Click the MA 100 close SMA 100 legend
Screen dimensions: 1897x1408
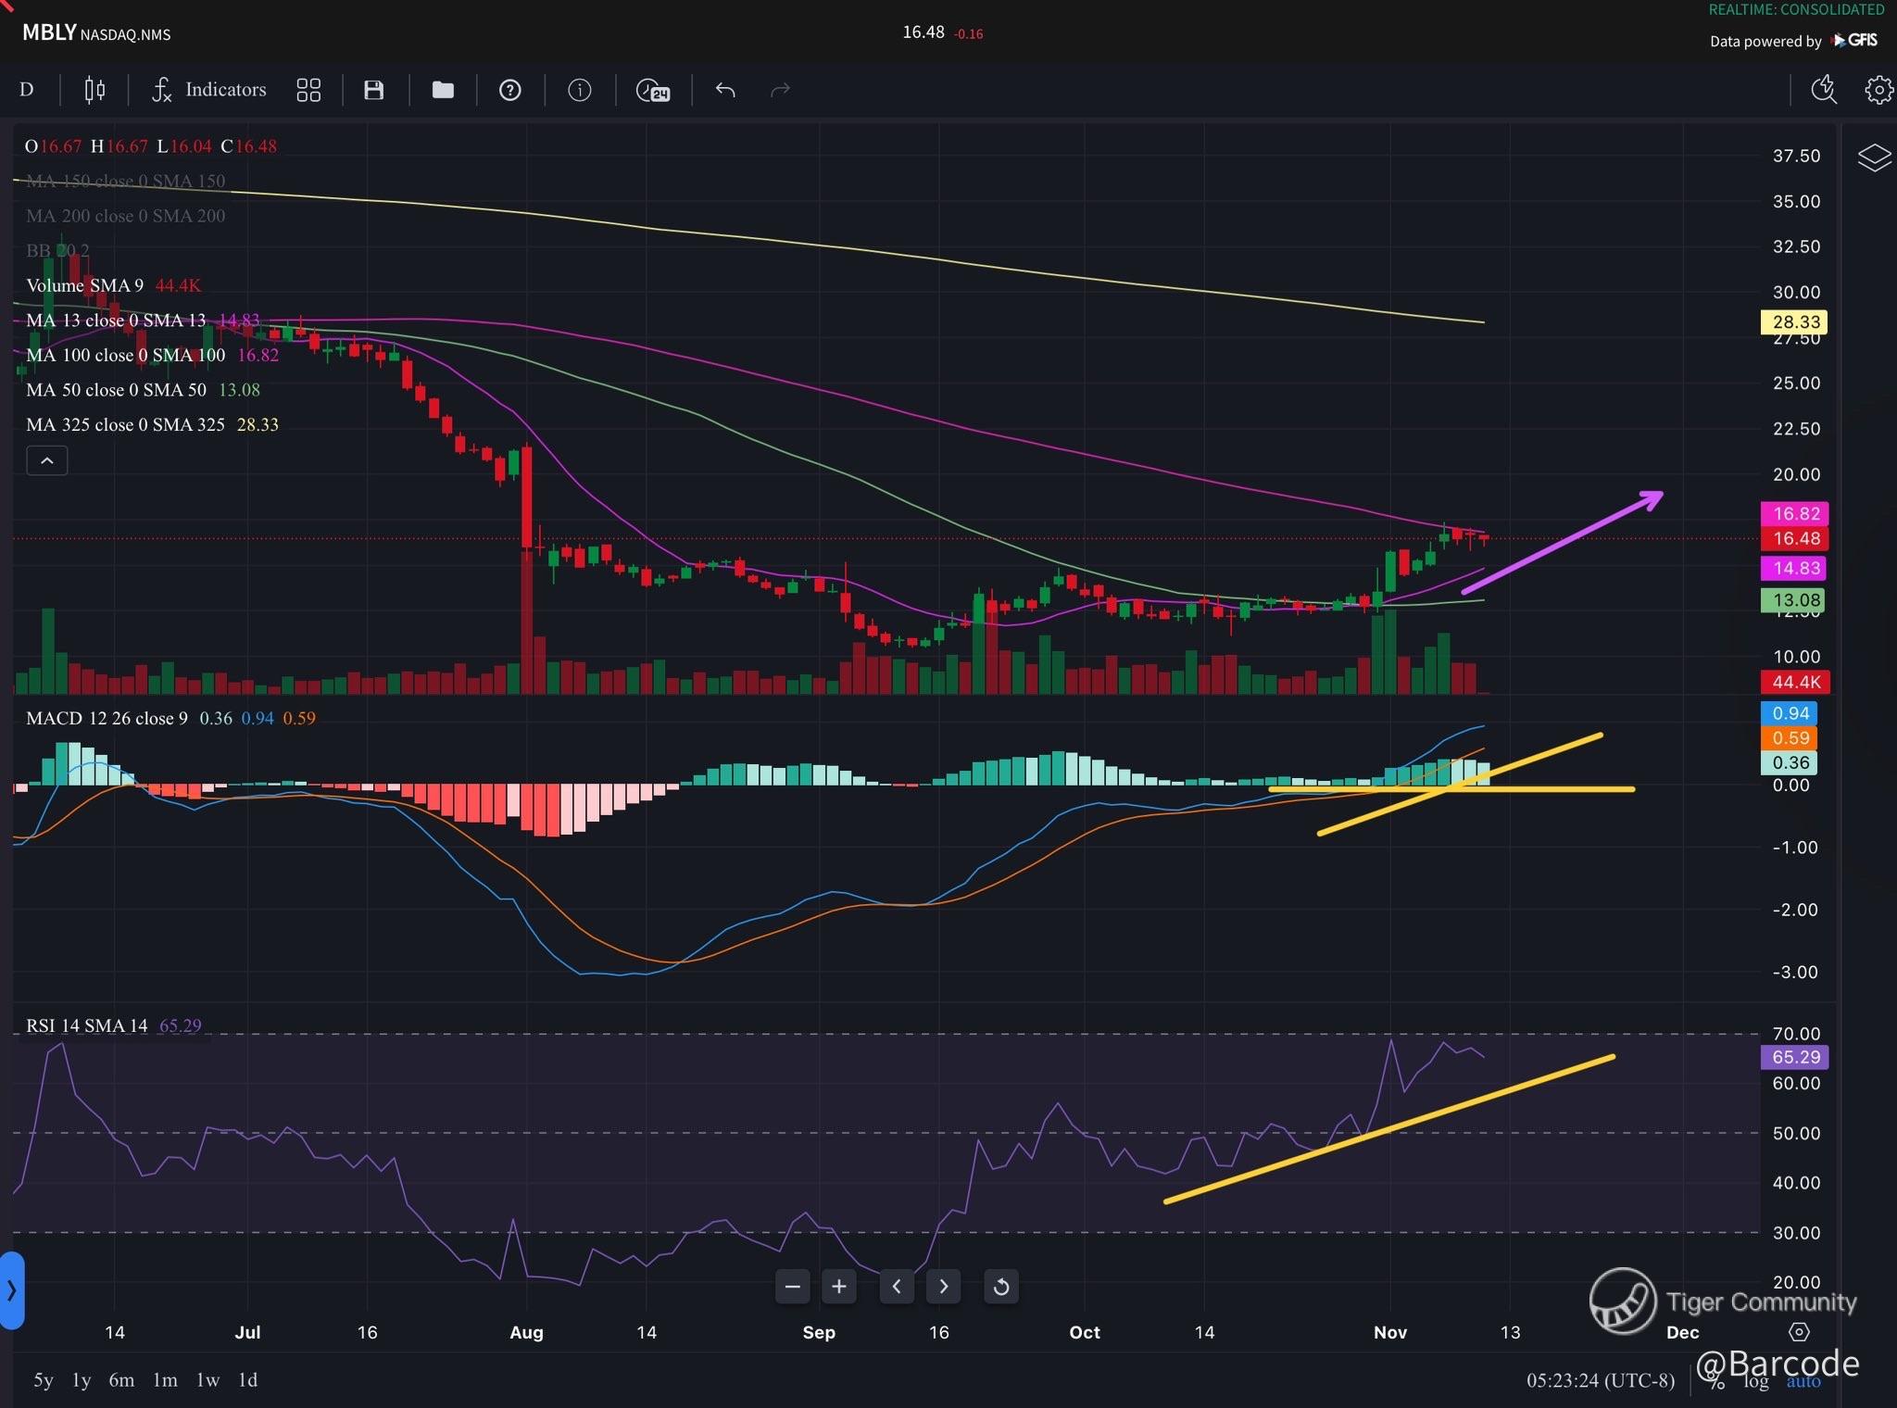[125, 355]
